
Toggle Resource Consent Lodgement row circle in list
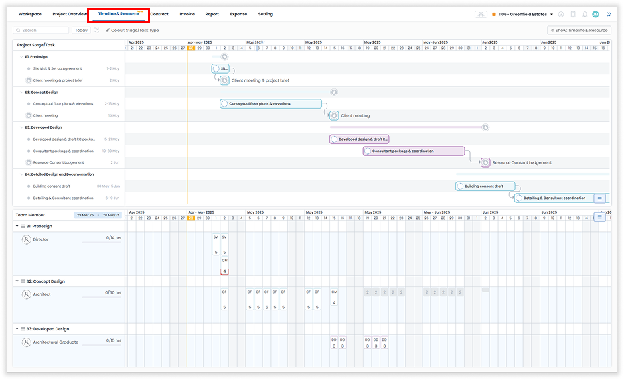(x=29, y=162)
